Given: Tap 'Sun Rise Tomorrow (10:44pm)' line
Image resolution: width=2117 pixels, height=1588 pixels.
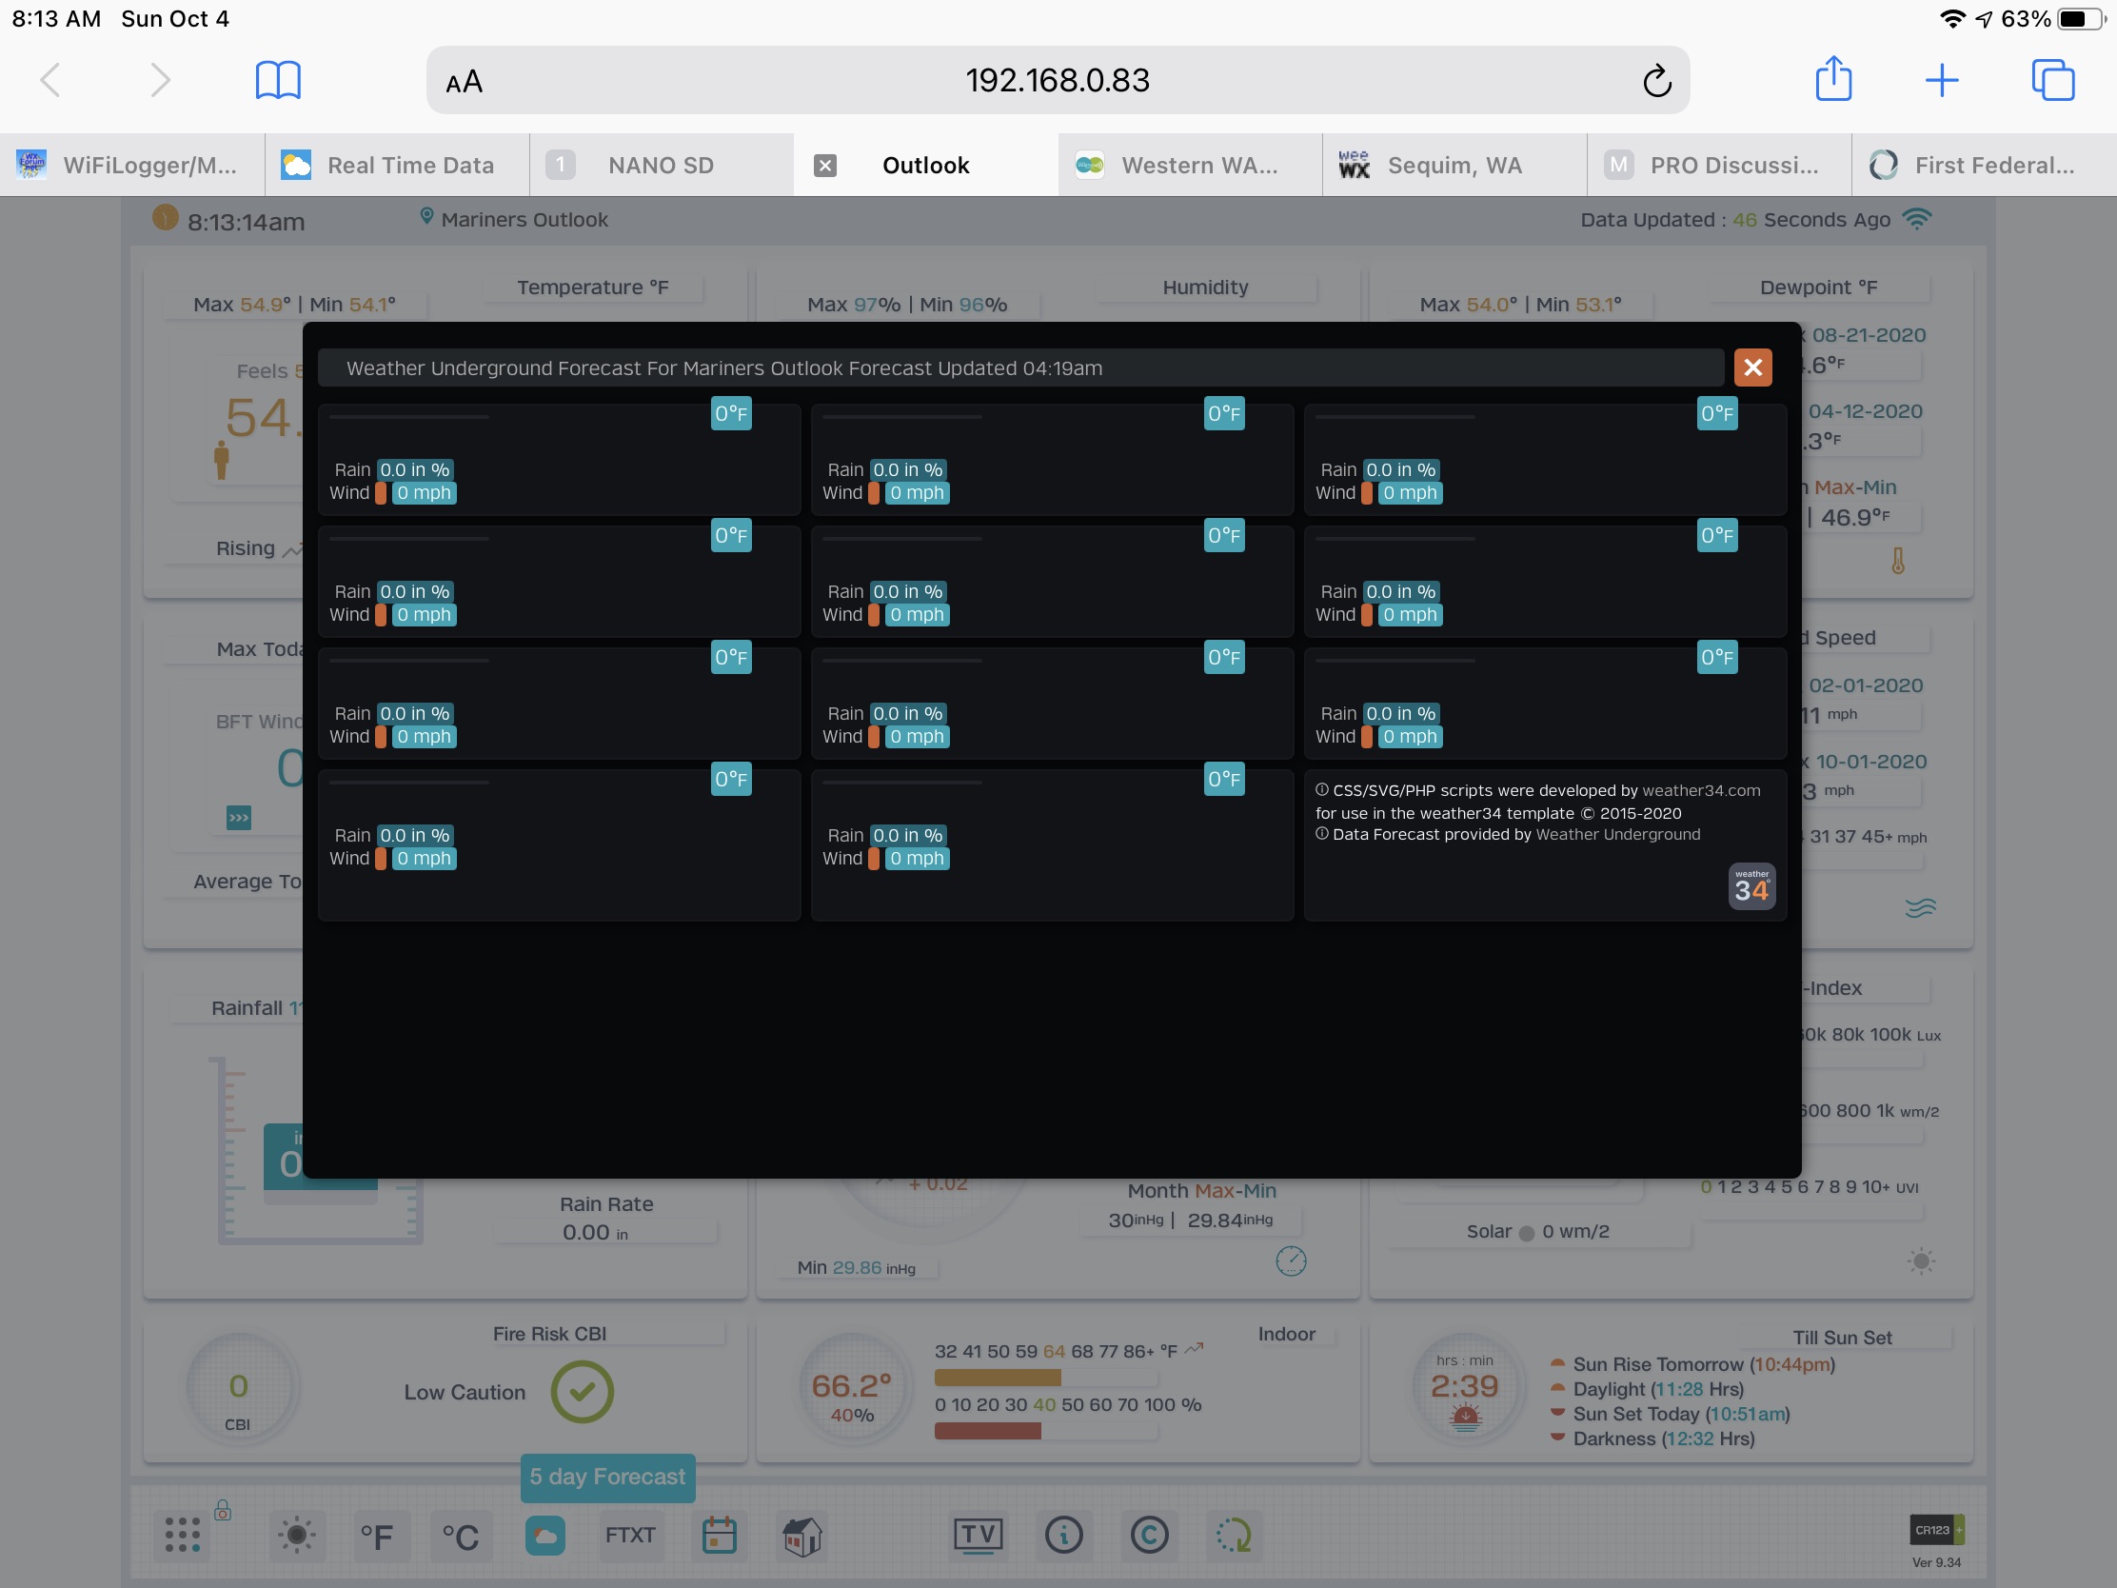Looking at the screenshot, I should point(1703,1364).
